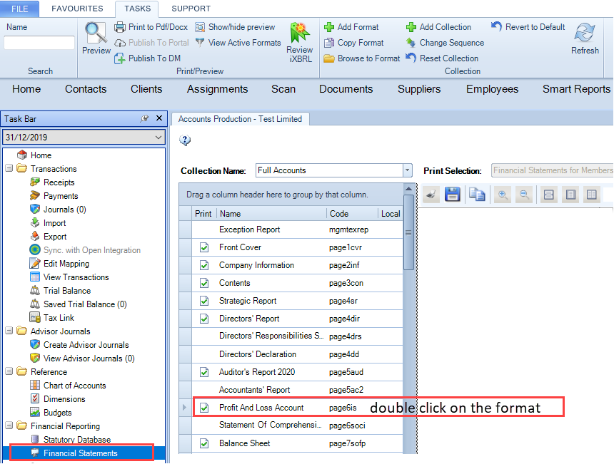The image size is (614, 464).
Task: Click the help question mark icon
Action: pos(185,140)
